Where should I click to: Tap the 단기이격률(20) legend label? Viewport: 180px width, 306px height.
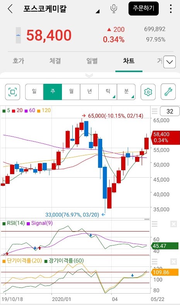(x=22, y=261)
